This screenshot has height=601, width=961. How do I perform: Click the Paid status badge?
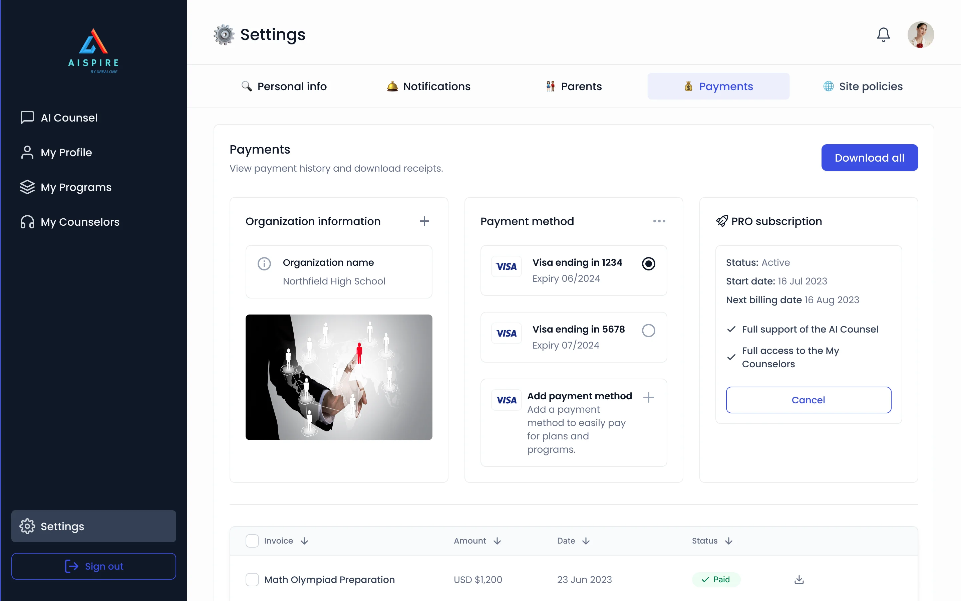tap(716, 580)
